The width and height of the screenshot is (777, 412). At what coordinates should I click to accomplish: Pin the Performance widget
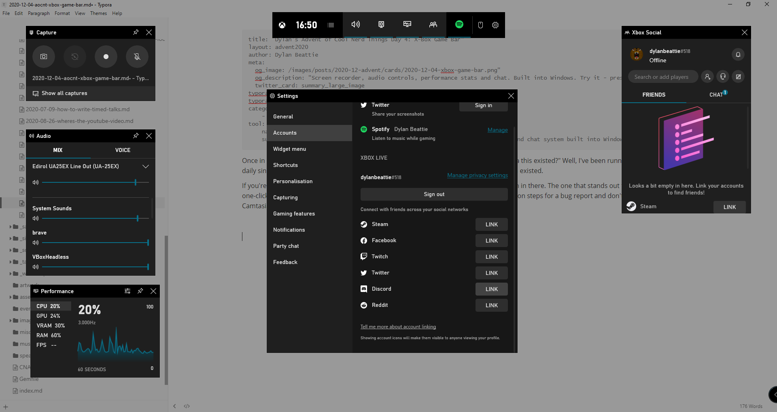(x=140, y=291)
